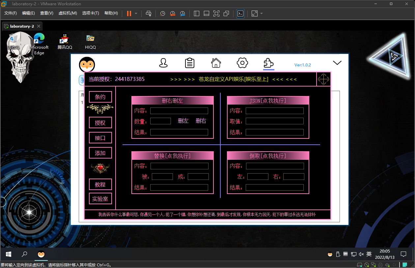The width and height of the screenshot is (415, 268).
Task: Open the 编辑(E) menu
Action: tap(28, 13)
